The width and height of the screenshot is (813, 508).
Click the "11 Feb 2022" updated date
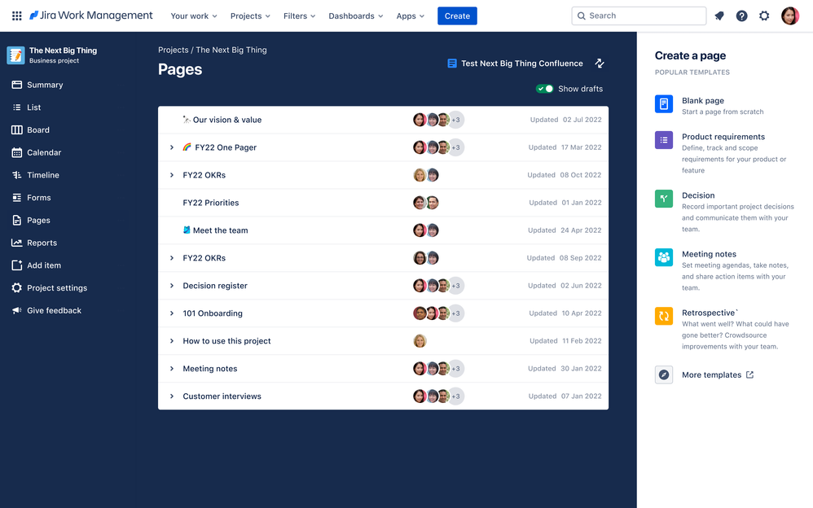tap(582, 340)
